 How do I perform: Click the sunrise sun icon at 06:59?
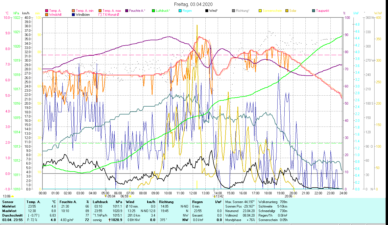tap(130, 196)
